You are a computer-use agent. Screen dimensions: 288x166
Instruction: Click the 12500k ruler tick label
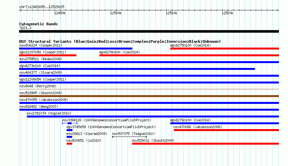coord(116,13)
